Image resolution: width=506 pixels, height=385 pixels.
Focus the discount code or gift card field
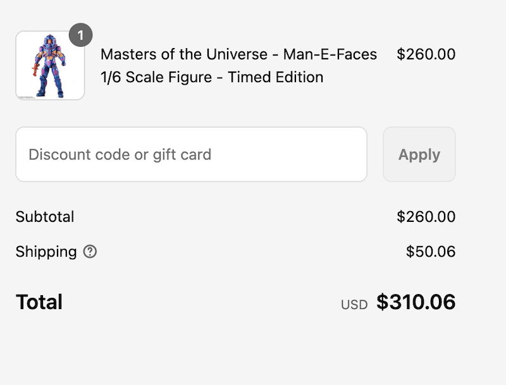point(191,154)
